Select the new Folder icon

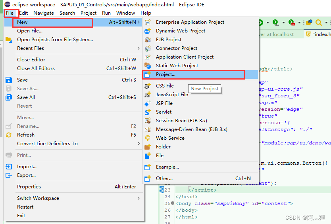(148, 147)
